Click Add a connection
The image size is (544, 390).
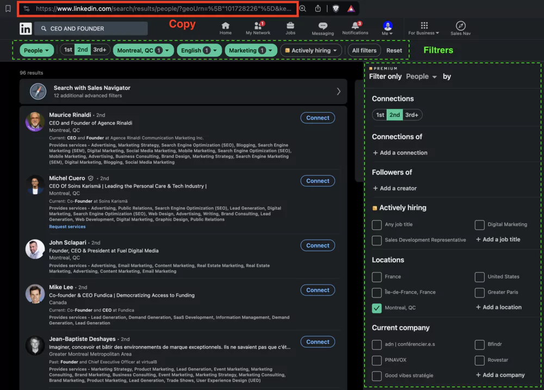point(400,153)
